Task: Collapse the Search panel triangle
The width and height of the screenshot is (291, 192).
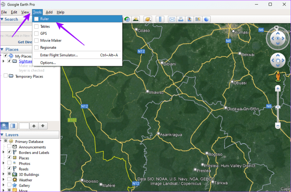Action: coord(2,19)
